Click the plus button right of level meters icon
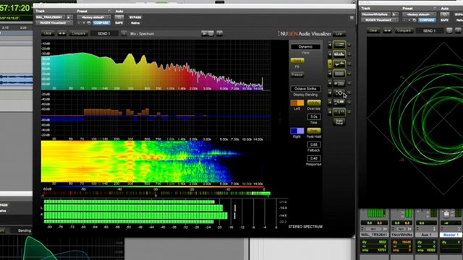Viewport: 463px width, 260px height. (x=349, y=112)
